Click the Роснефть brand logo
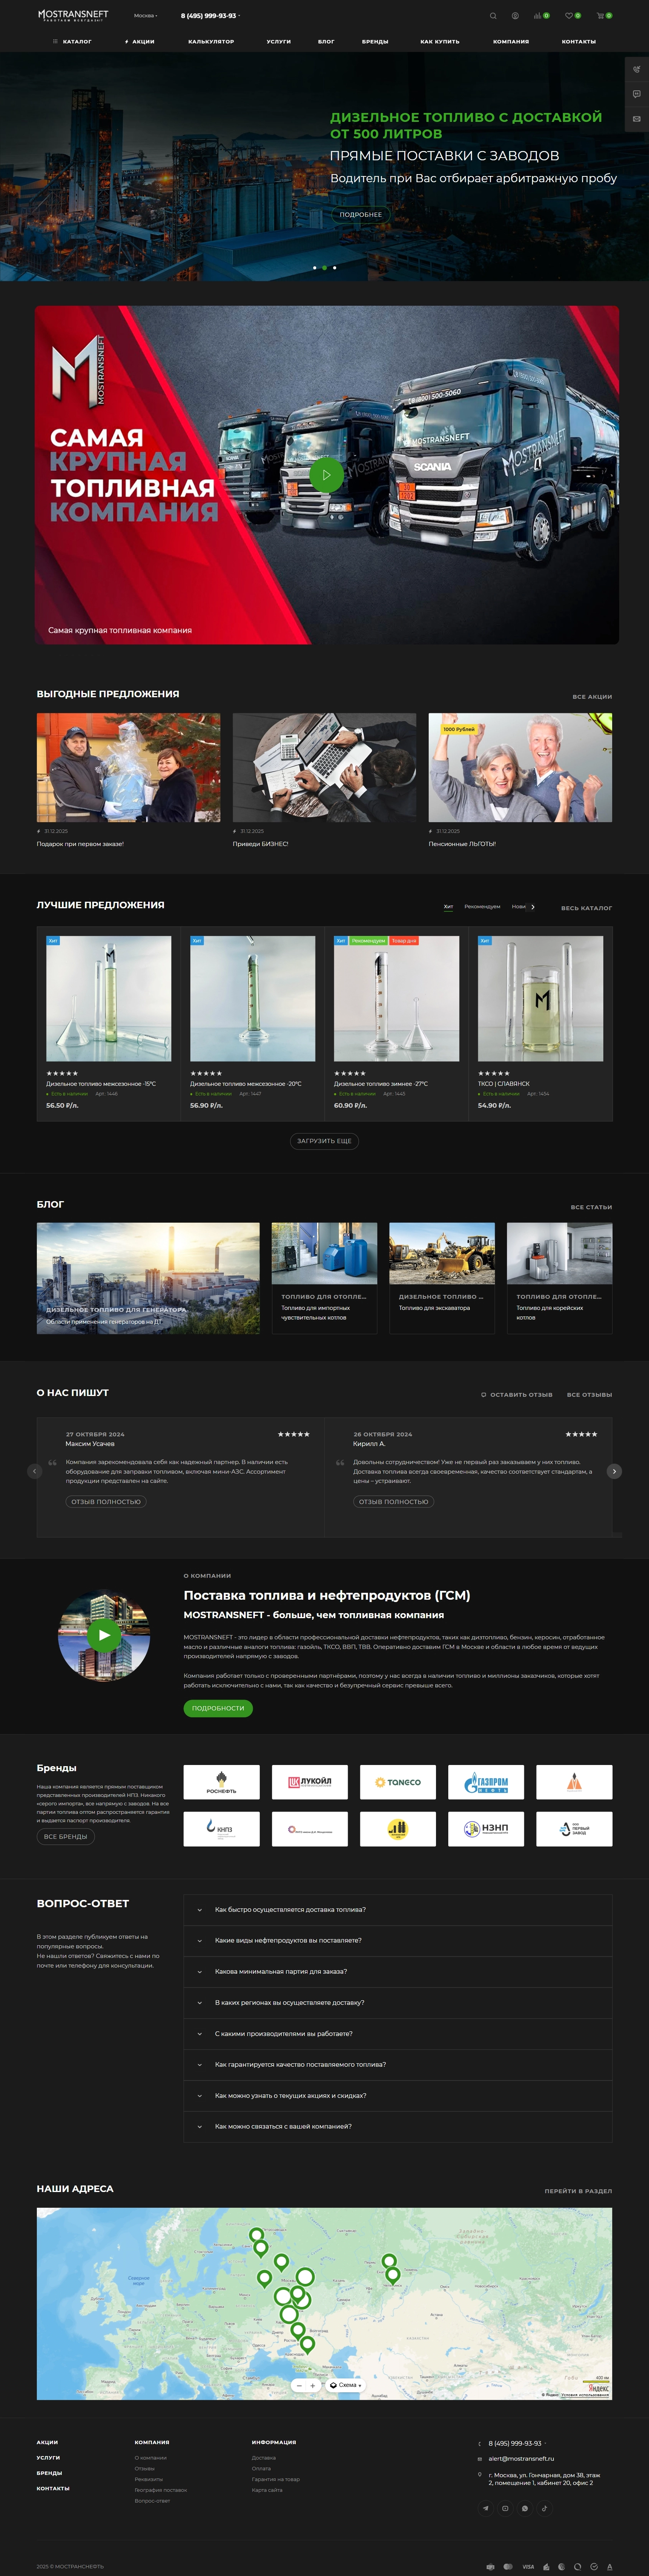This screenshot has height=2576, width=649. [222, 1782]
